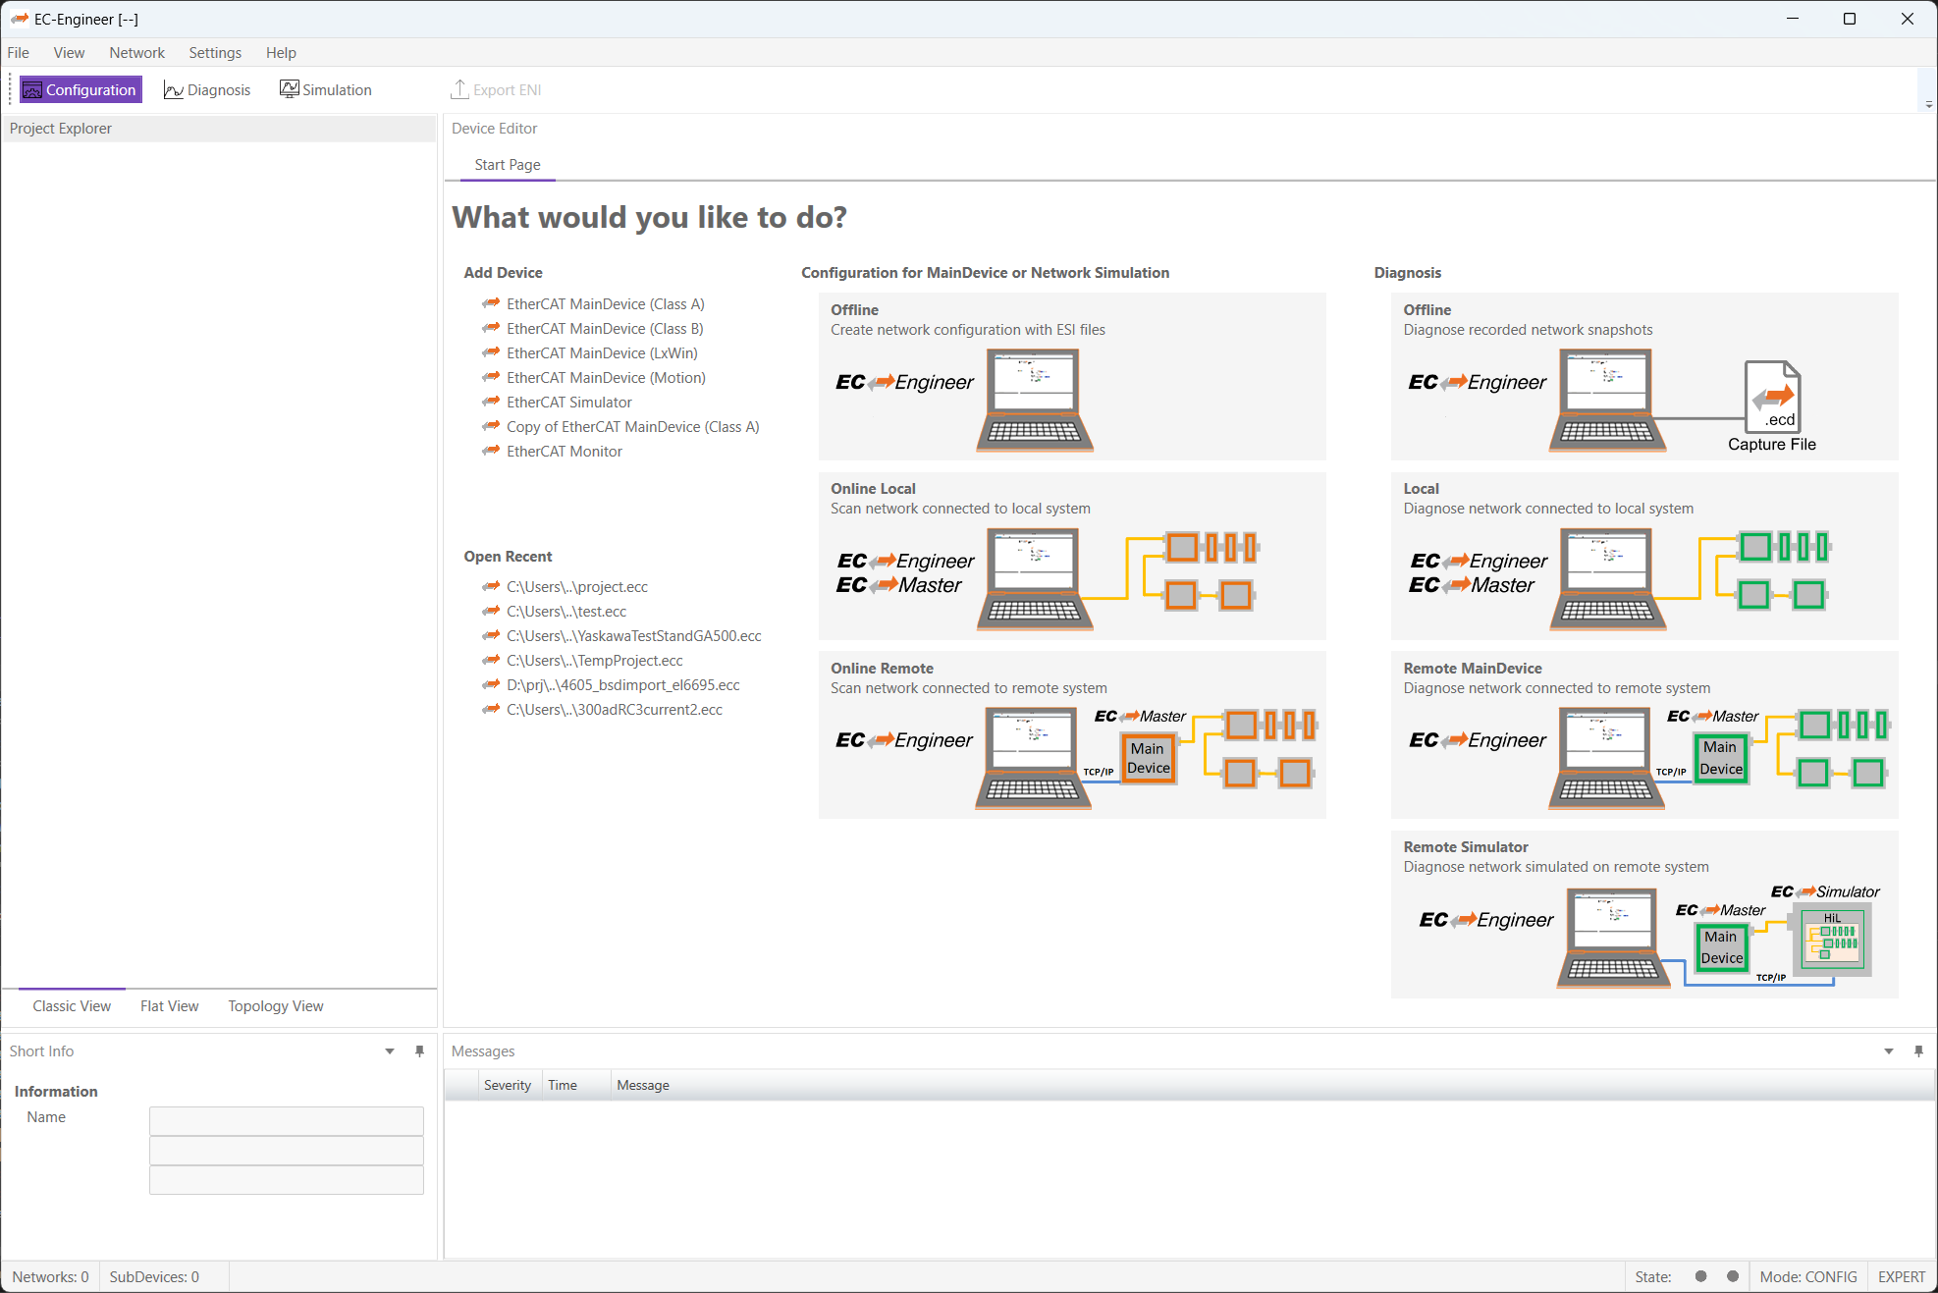The height and width of the screenshot is (1293, 1938).
Task: Toggle EXPERT mode in the status bar
Action: 1901,1276
